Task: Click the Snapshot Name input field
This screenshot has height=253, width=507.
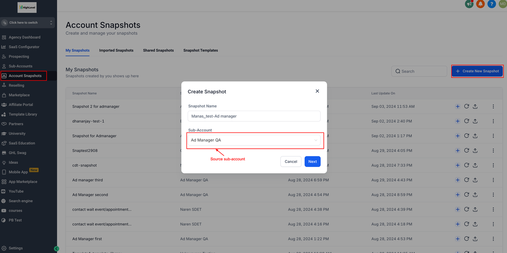Action: coord(254,116)
